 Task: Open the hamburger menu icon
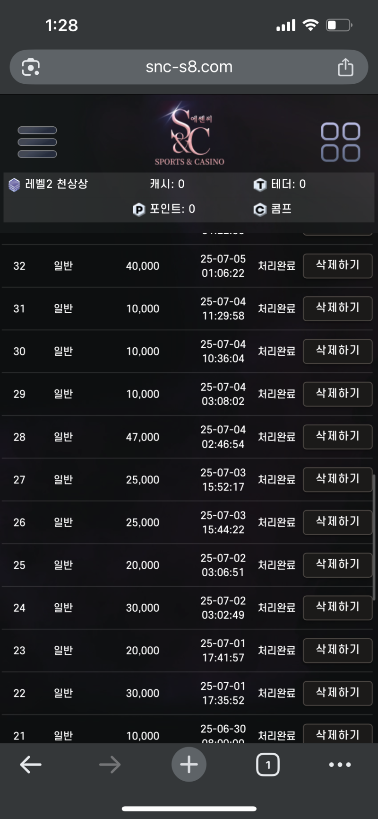click(x=37, y=142)
